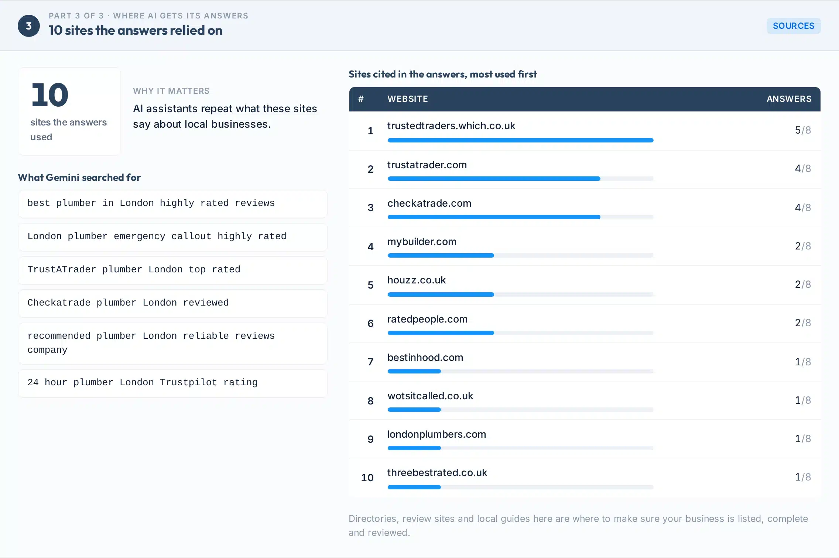The height and width of the screenshot is (558, 839).
Task: Click query '24 hour plumber London Trustpilot rating'
Action: point(173,383)
